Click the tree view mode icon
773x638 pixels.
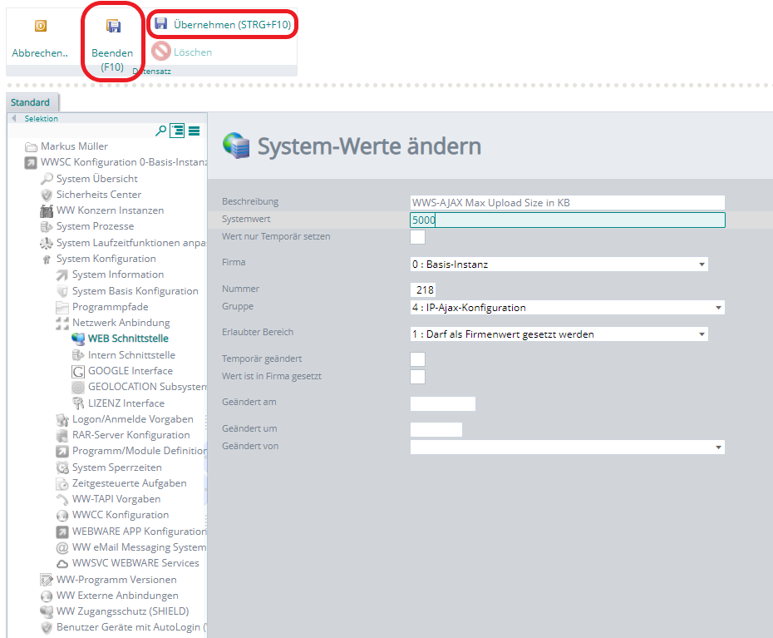click(177, 131)
